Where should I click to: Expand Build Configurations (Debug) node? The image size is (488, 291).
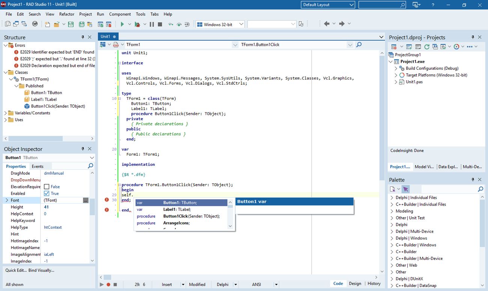pyautogui.click(x=396, y=69)
